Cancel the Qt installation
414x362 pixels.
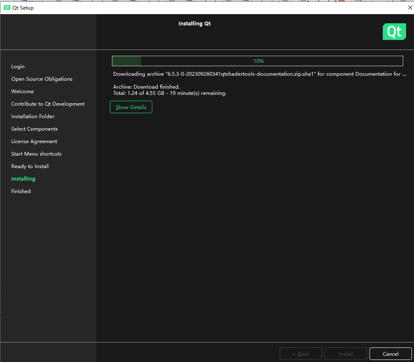[x=391, y=354]
